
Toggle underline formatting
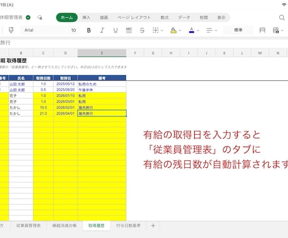pyautogui.click(x=115, y=31)
